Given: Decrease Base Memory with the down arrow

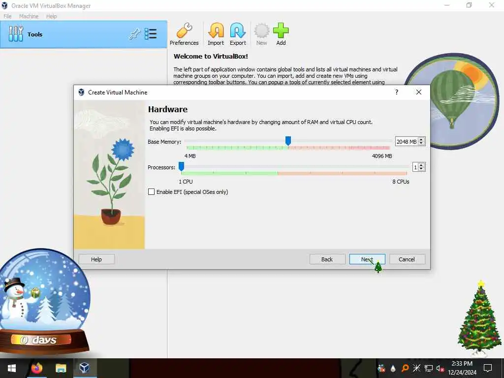Looking at the screenshot, I should click(x=421, y=144).
